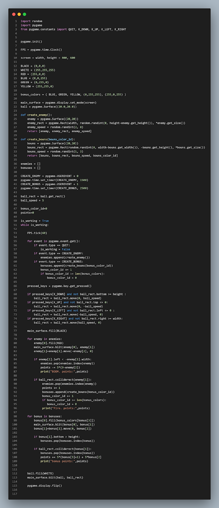Click the green maximize window dot
The height and width of the screenshot is (508, 219).
25,14
